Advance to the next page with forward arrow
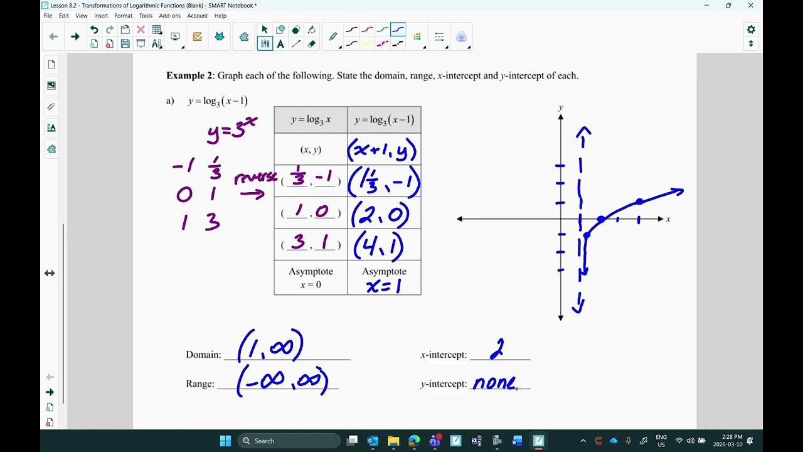The width and height of the screenshot is (803, 452). 75,37
